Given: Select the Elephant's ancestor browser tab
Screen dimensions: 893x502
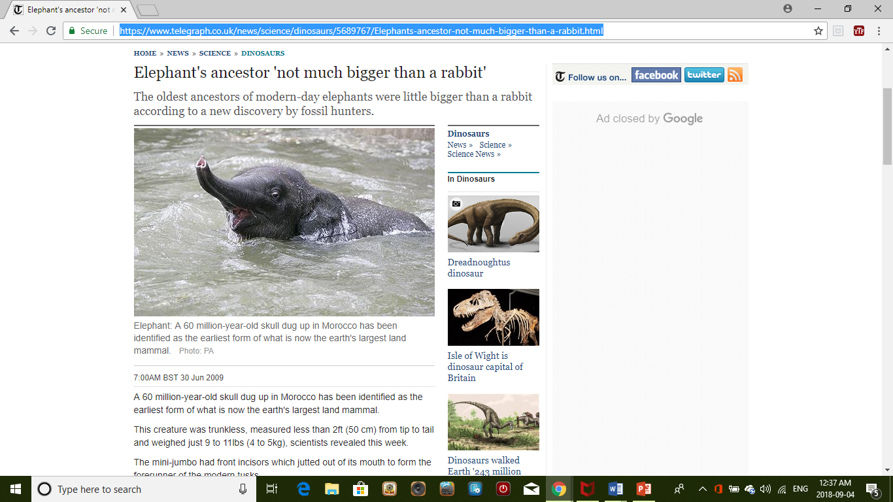Looking at the screenshot, I should coord(69,10).
